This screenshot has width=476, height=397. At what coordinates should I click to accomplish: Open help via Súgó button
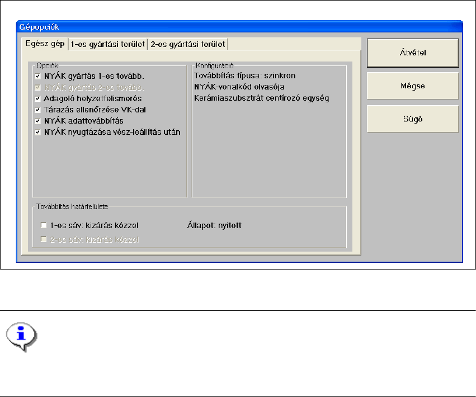click(x=413, y=119)
